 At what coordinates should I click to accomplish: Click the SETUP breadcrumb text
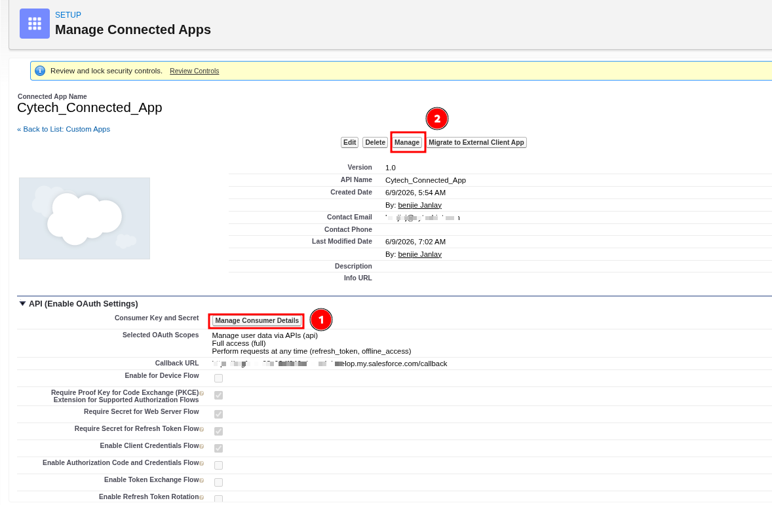tap(68, 15)
